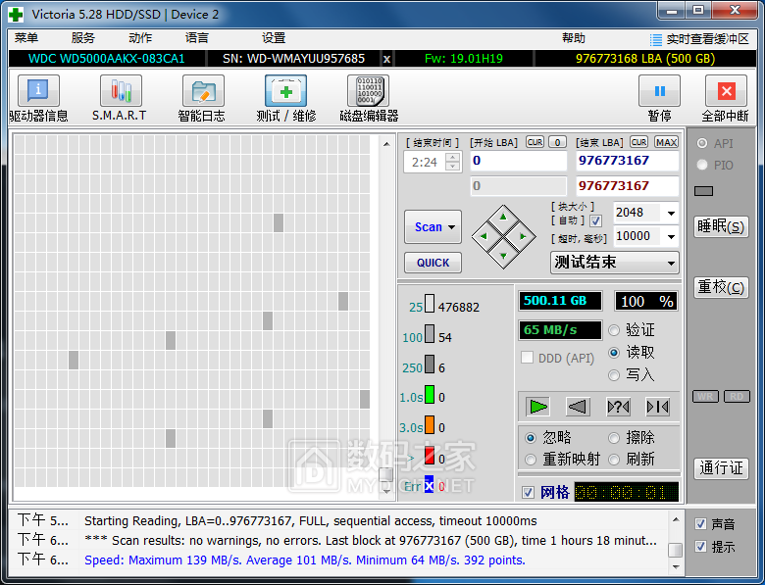Increase the 结束时间 end time spinner

(453, 157)
